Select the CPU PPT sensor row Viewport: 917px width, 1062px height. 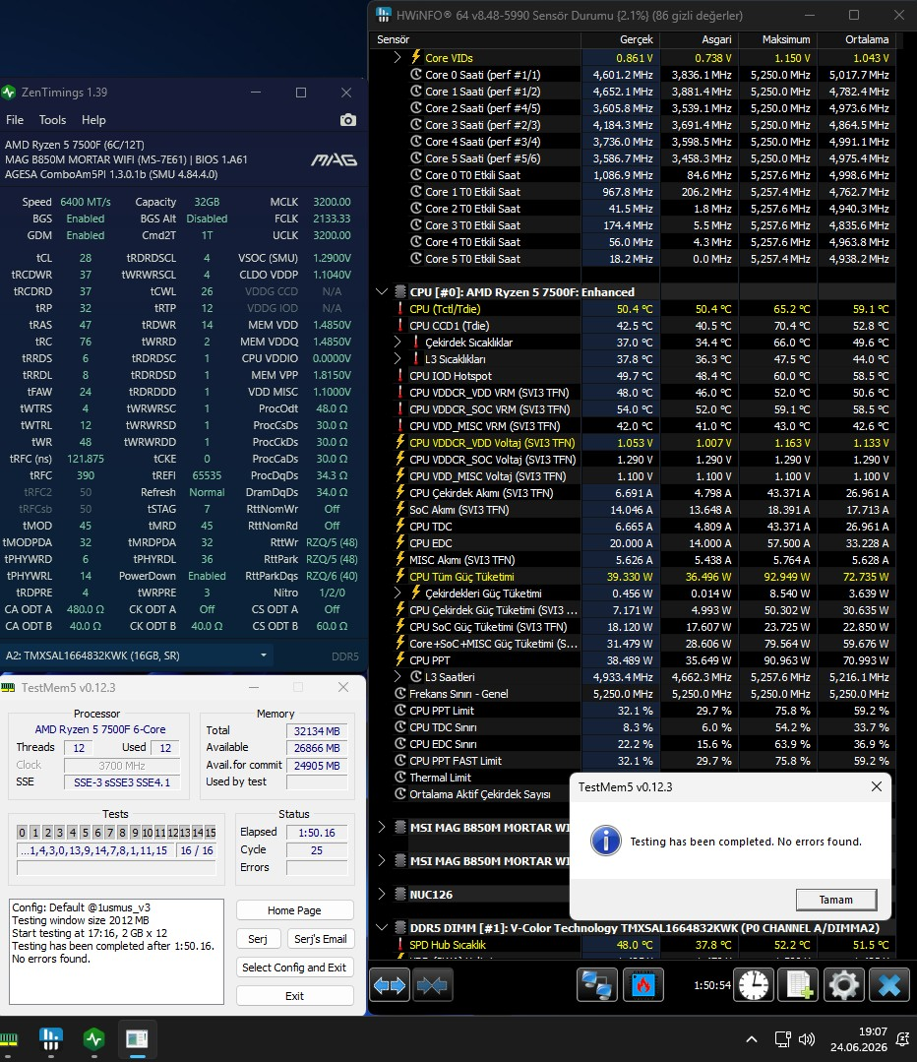pos(632,660)
